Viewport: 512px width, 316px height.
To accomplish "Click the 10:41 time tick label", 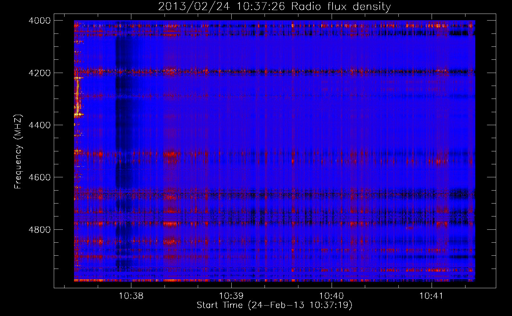I will (432, 296).
